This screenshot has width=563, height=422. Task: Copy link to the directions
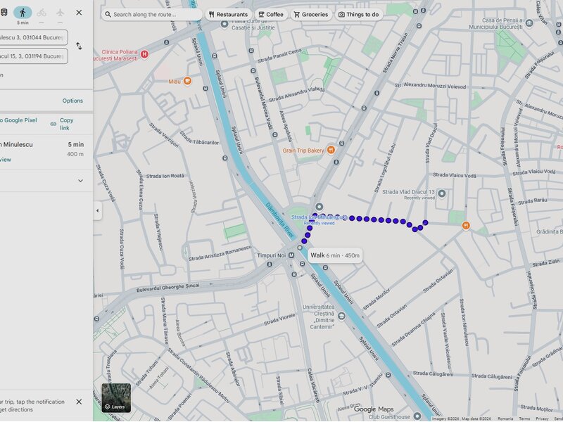(x=63, y=124)
